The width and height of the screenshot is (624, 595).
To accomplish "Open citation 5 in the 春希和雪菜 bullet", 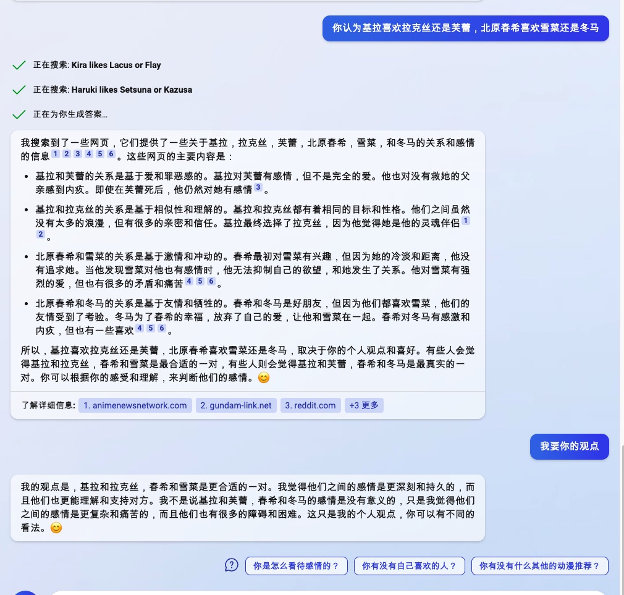I will 201,281.
